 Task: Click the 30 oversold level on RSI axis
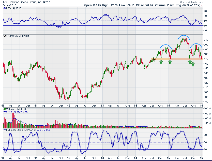pyautogui.click(x=205, y=26)
